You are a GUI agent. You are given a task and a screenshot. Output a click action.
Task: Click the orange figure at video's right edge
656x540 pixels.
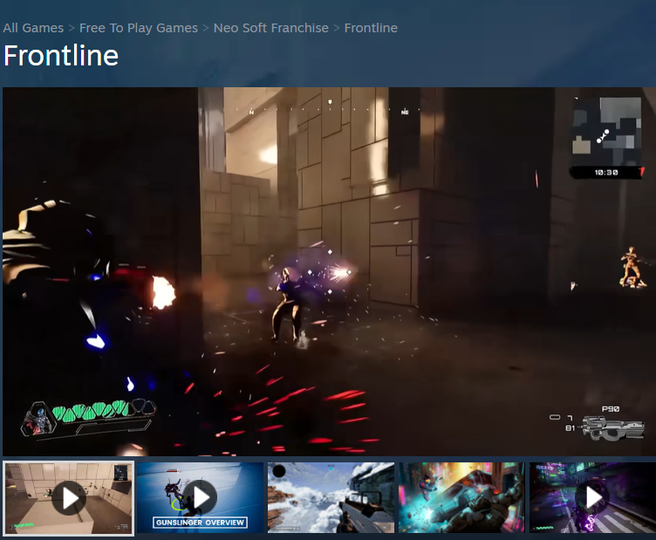(631, 267)
